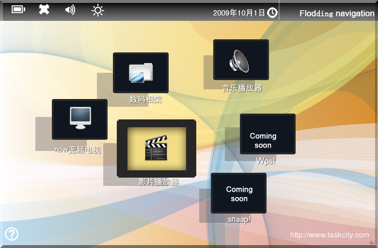Screen dimensions: 378x248
Task: Click the Flodding navigation title
Action: pyautogui.click(x=336, y=14)
